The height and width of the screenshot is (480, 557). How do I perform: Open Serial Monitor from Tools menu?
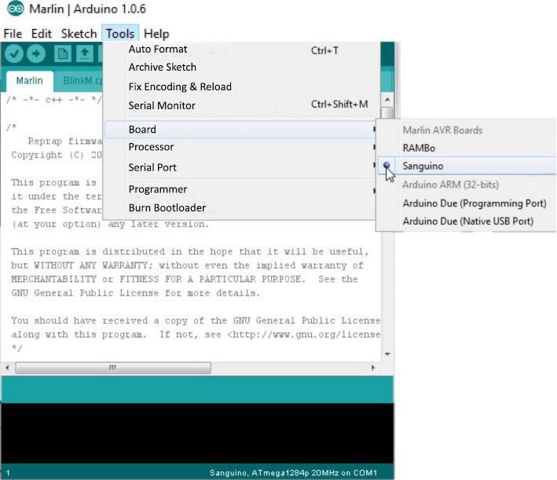(162, 105)
